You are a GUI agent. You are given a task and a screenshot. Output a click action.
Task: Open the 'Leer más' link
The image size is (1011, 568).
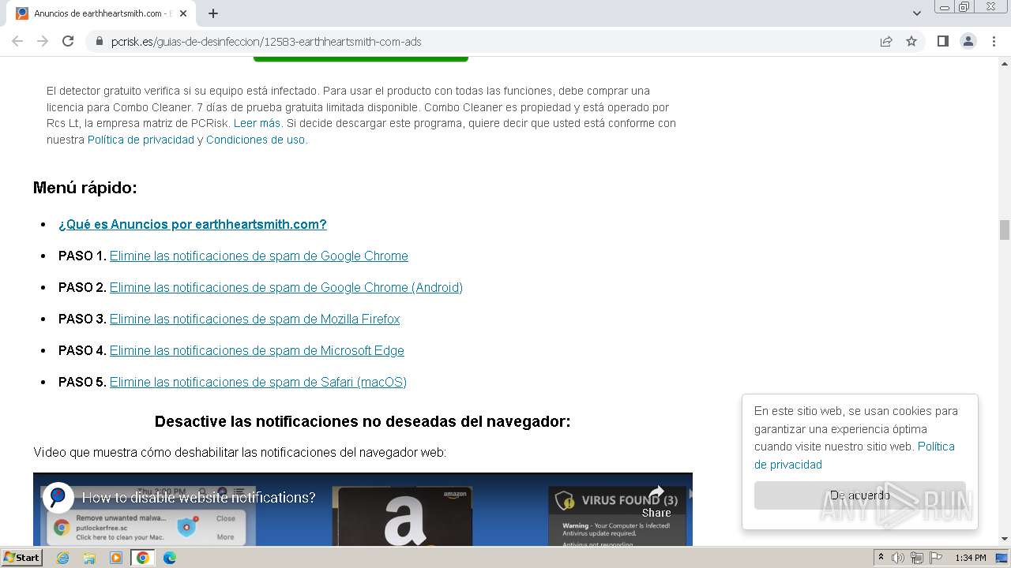click(x=257, y=123)
